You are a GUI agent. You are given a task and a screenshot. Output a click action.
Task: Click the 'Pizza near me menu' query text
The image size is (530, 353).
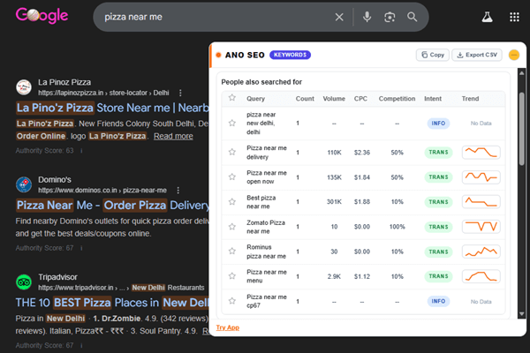point(267,276)
